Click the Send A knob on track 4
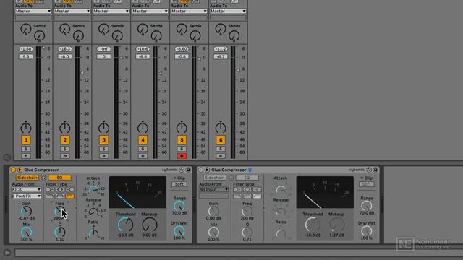The width and height of the screenshot is (463, 260). (143, 29)
